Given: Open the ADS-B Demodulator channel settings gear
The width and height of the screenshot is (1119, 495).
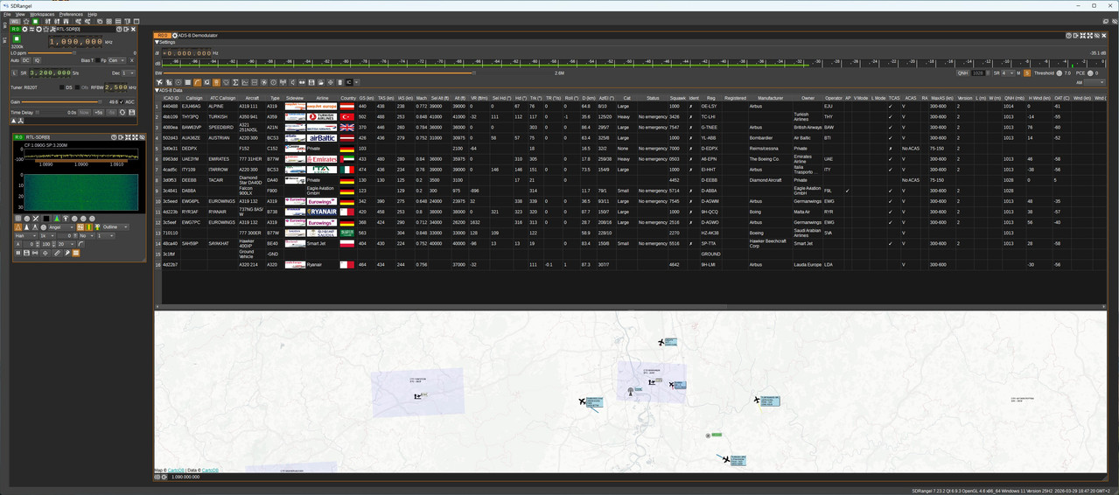Looking at the screenshot, I should 174,36.
